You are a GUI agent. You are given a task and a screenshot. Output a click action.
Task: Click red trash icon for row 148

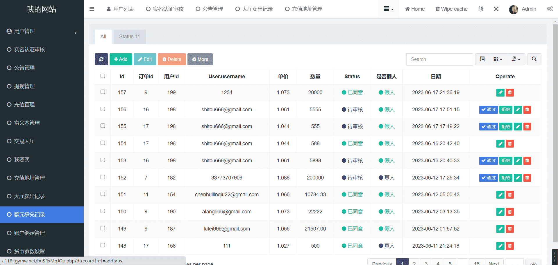[x=510, y=246]
